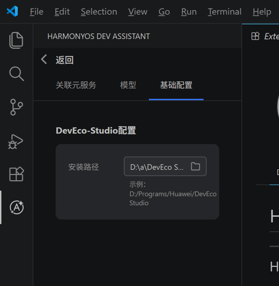Image resolution: width=279 pixels, height=286 pixels.
Task: Select the 基础配置 tab
Action: click(x=176, y=85)
